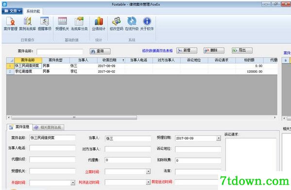
Task: Open 受理日期 date dropdown
Action: coord(219,138)
